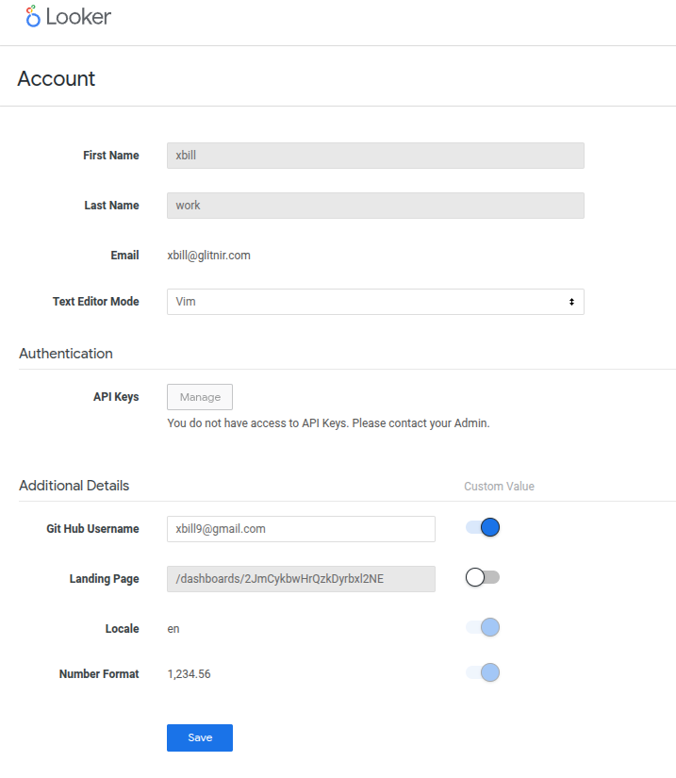
Task: Click the Text Editor Mode label
Action: 96,302
